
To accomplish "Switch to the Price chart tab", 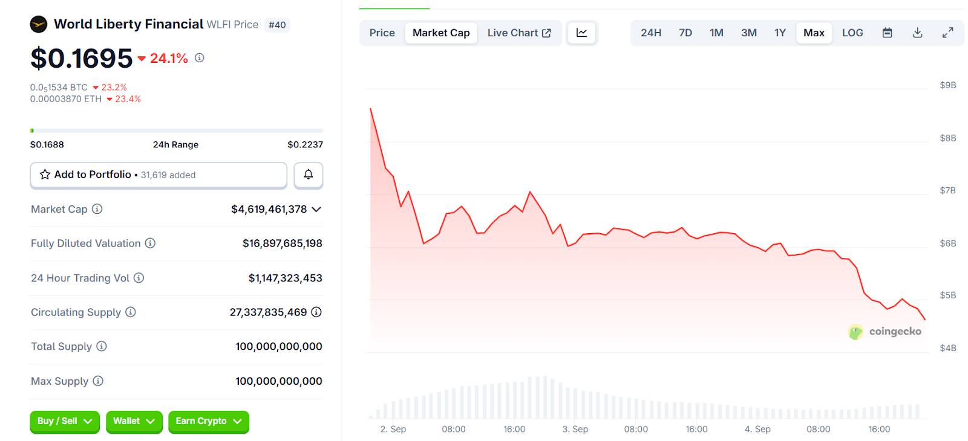I will (382, 33).
